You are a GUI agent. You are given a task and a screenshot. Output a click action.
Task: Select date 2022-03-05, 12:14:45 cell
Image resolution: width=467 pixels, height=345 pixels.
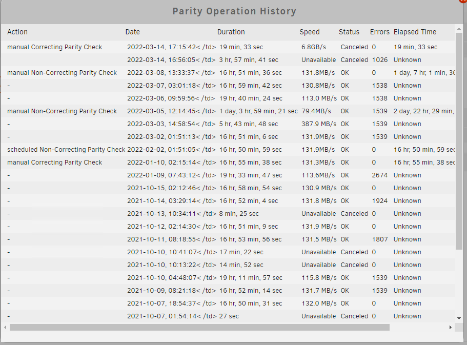coord(171,111)
